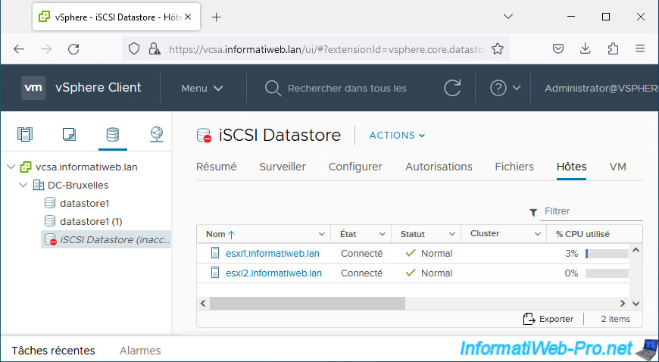Click the horizontal scrollbar of hosts table
The width and height of the screenshot is (659, 362).
tap(307, 303)
